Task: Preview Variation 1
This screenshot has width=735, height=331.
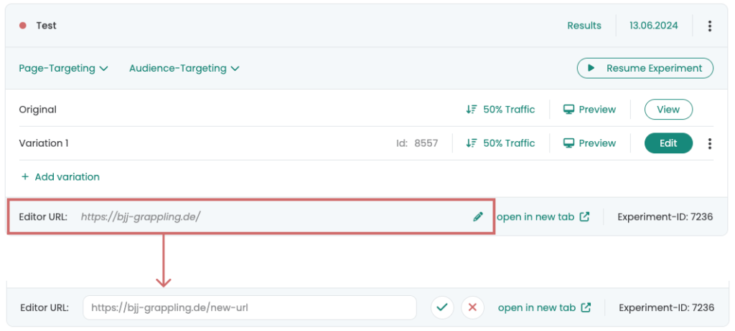Action: (590, 143)
